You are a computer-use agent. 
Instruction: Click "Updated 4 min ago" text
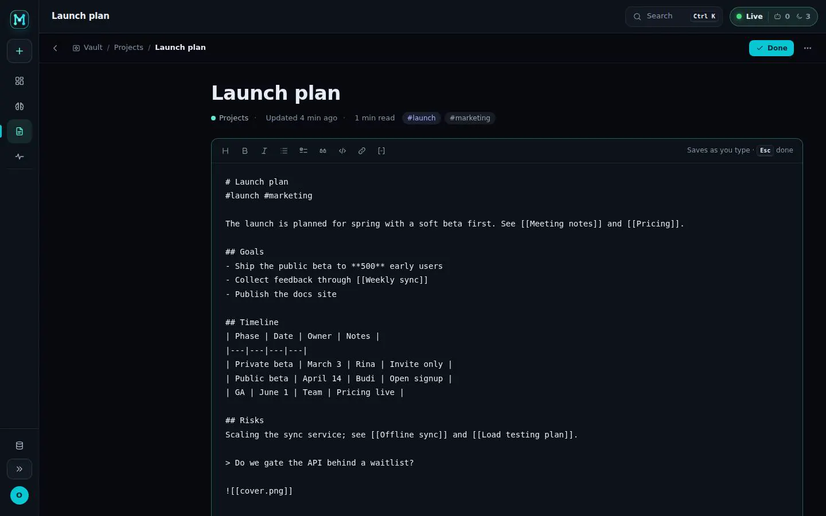pos(301,118)
